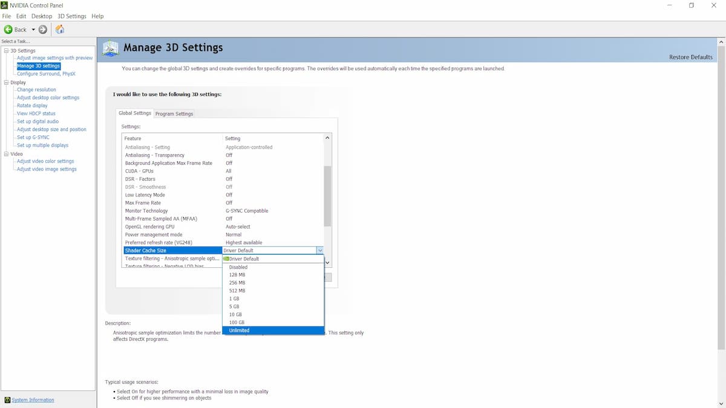The image size is (726, 408).
Task: Open the Help menu
Action: click(97, 16)
